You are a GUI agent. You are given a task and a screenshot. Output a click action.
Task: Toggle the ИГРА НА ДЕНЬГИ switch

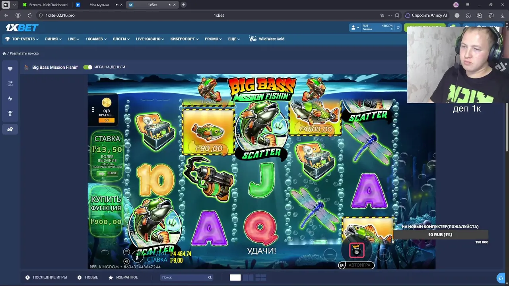(x=87, y=67)
